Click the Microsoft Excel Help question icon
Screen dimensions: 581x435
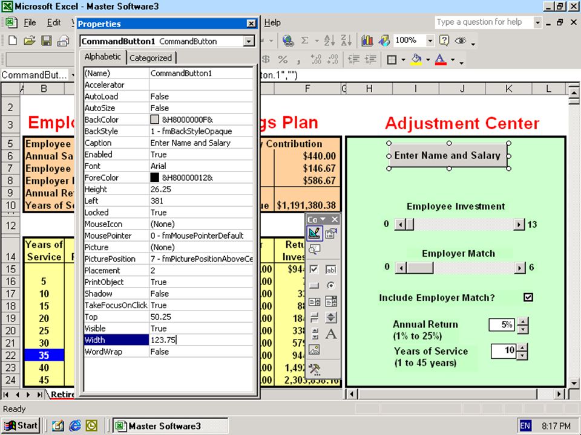tap(444, 40)
